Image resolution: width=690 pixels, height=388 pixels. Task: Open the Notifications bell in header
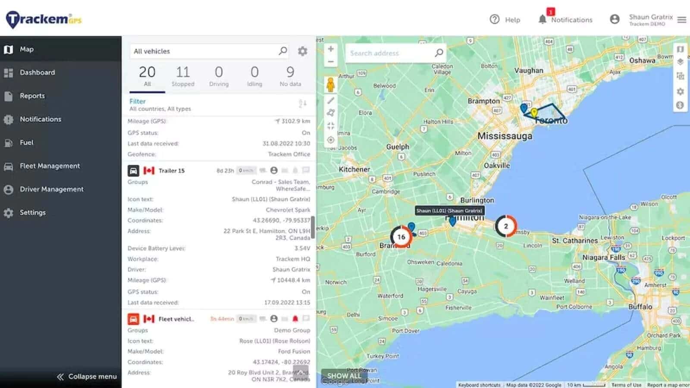click(x=542, y=19)
